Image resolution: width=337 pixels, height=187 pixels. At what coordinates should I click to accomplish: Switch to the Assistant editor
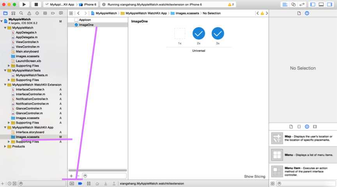click(x=293, y=5)
